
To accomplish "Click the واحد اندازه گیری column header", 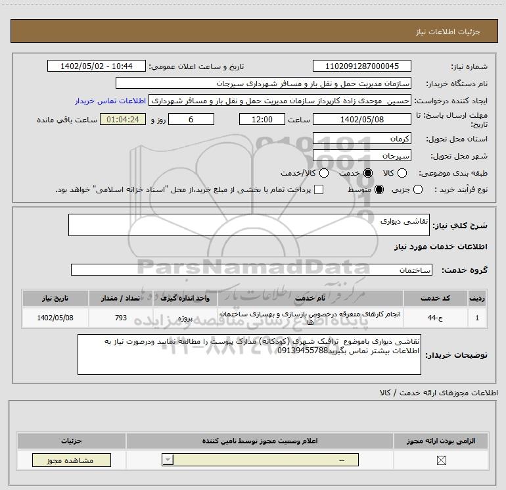I will pos(185,298).
